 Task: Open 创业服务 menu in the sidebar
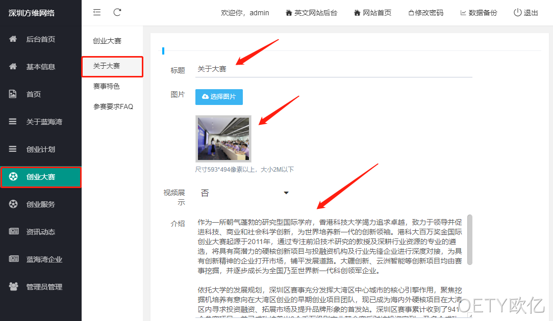pyautogui.click(x=41, y=204)
